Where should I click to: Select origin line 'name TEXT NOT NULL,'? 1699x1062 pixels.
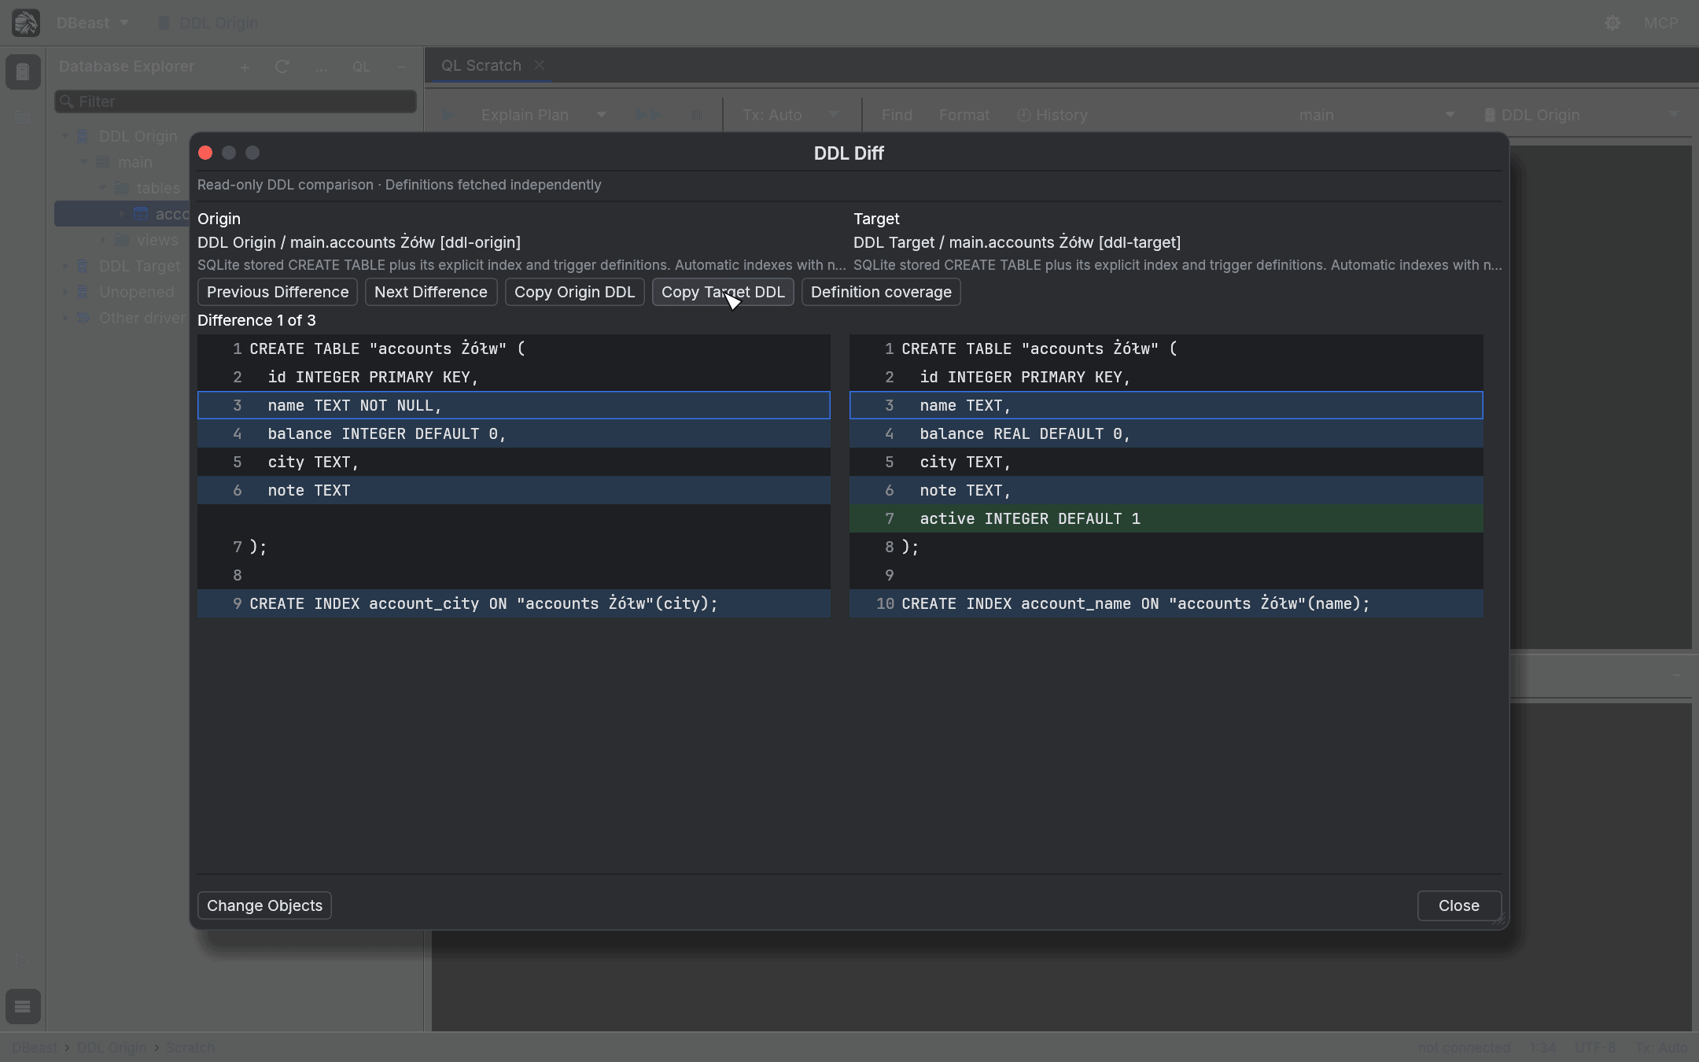514,405
